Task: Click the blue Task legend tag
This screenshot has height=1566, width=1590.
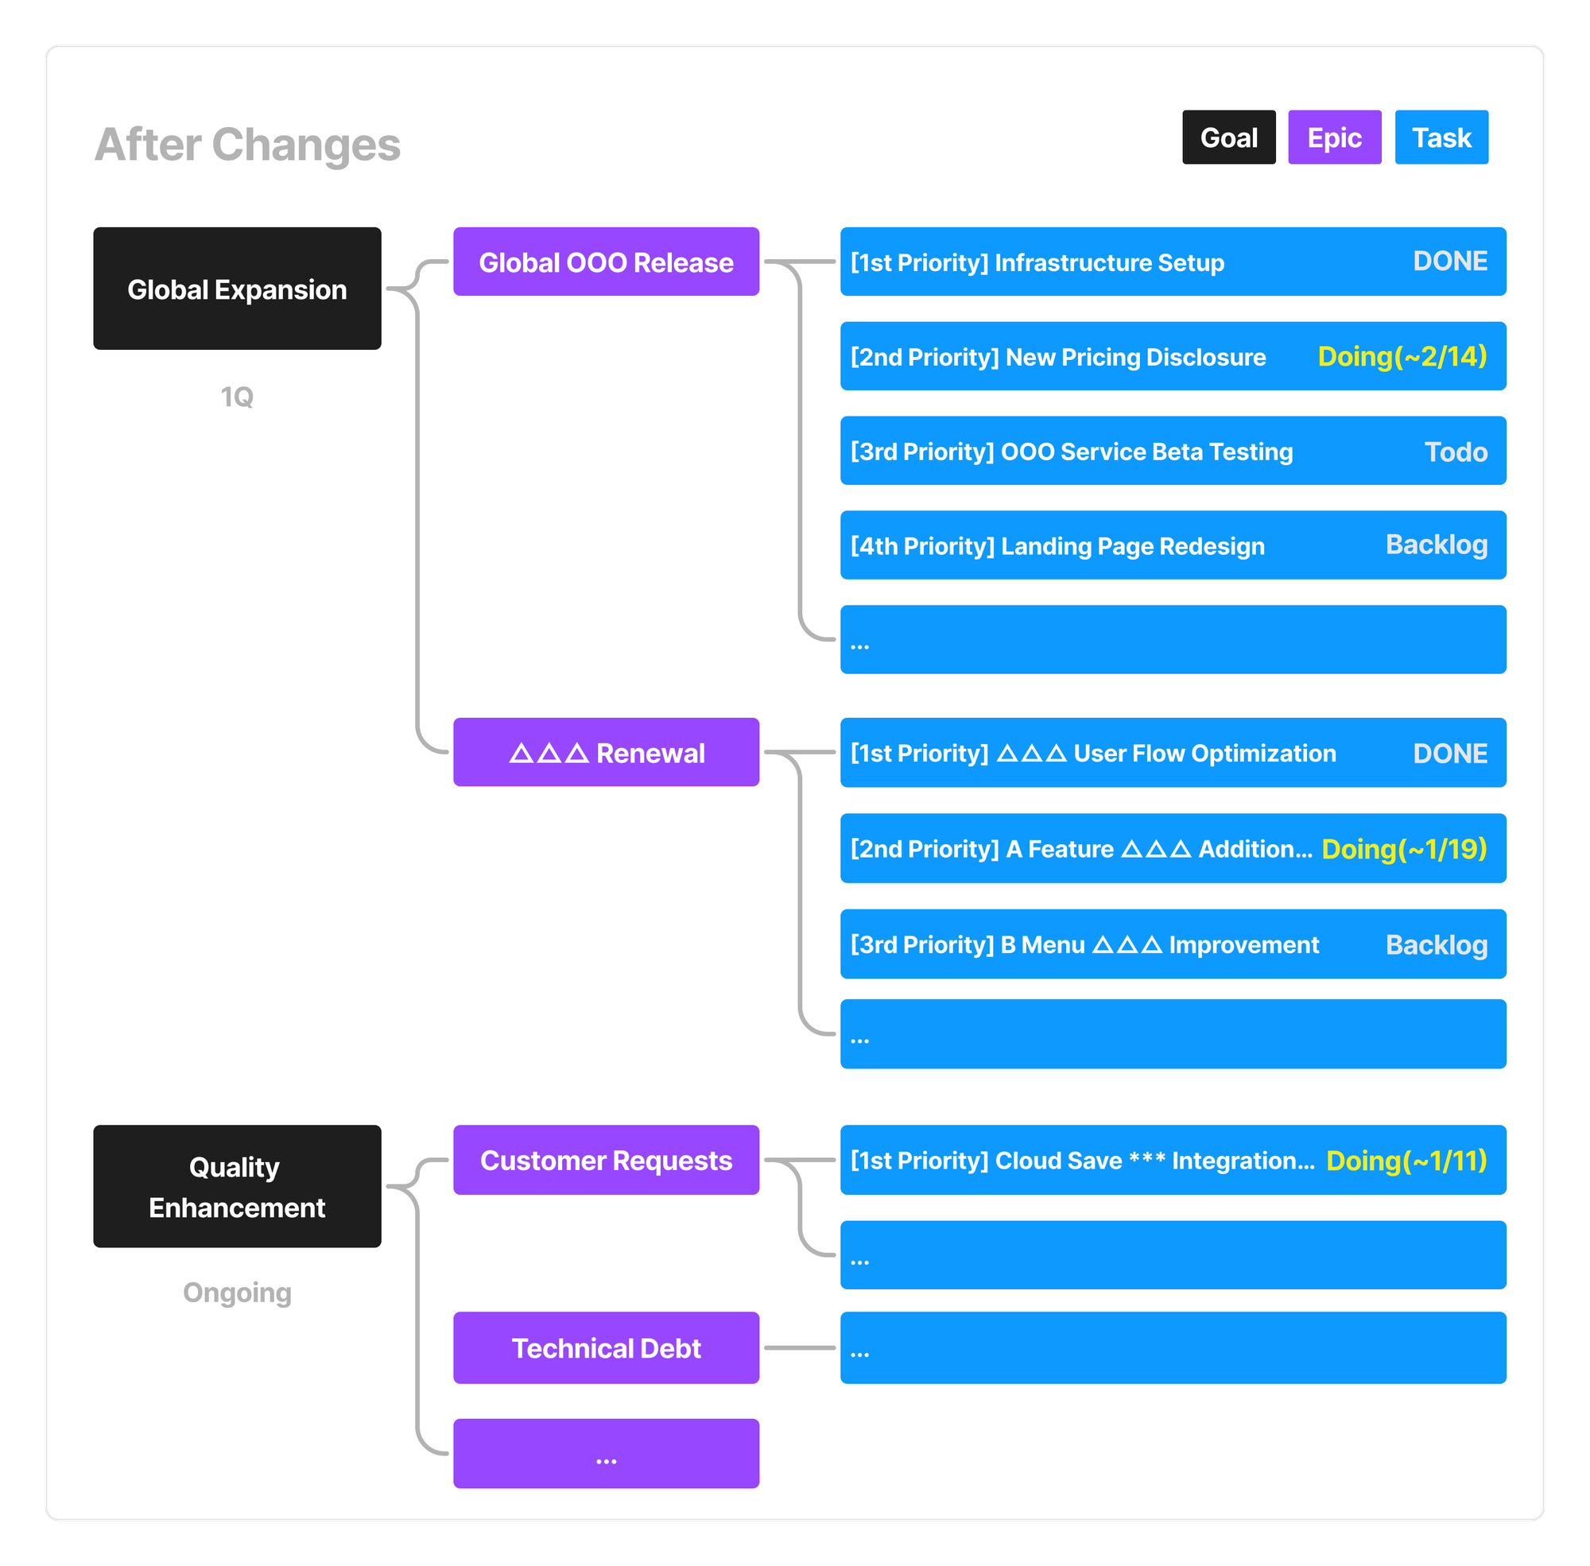Action: pos(1441,138)
